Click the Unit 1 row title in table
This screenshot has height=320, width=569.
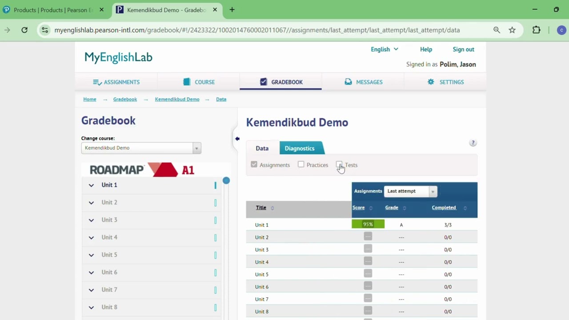pyautogui.click(x=262, y=225)
